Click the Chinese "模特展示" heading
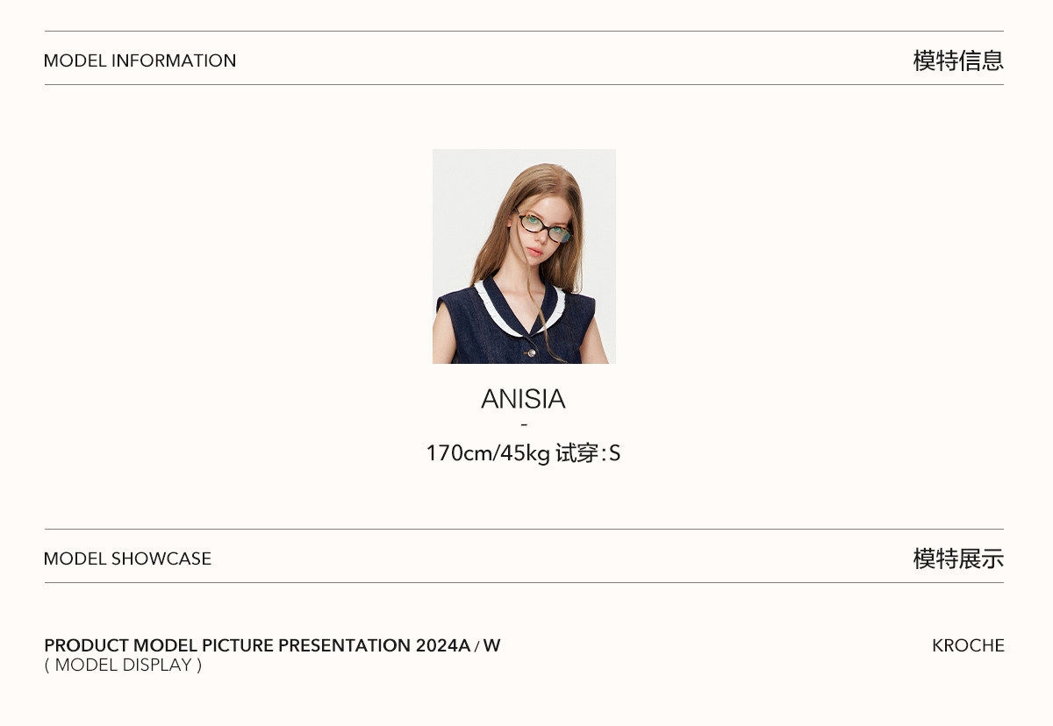 point(957,559)
